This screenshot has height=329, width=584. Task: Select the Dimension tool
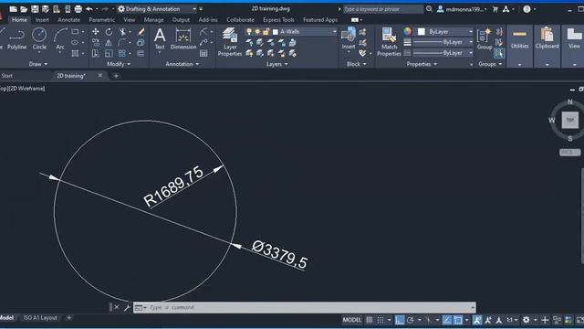183,38
